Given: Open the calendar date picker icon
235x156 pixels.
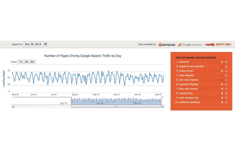Looking at the screenshot, I should (46, 44).
